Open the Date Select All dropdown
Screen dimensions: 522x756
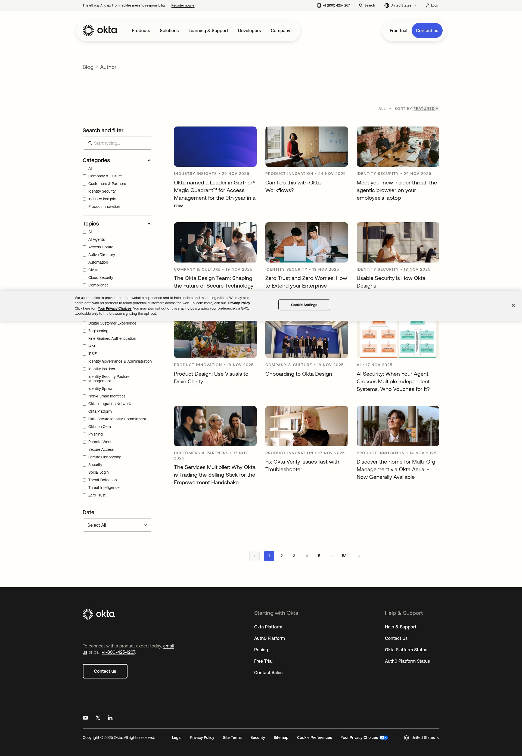117,525
